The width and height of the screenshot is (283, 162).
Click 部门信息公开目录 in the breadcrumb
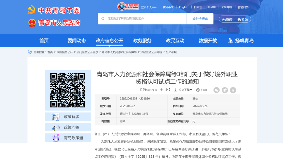pyautogui.click(x=87, y=52)
